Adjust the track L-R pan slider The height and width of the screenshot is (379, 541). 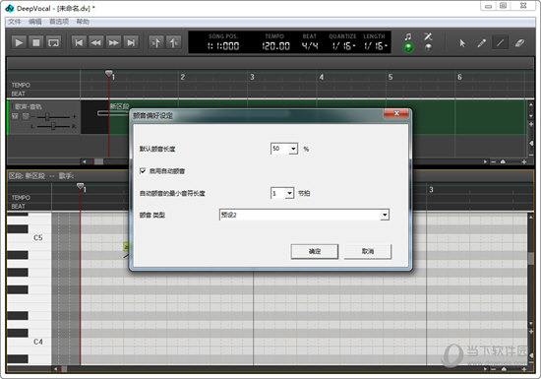click(x=53, y=126)
